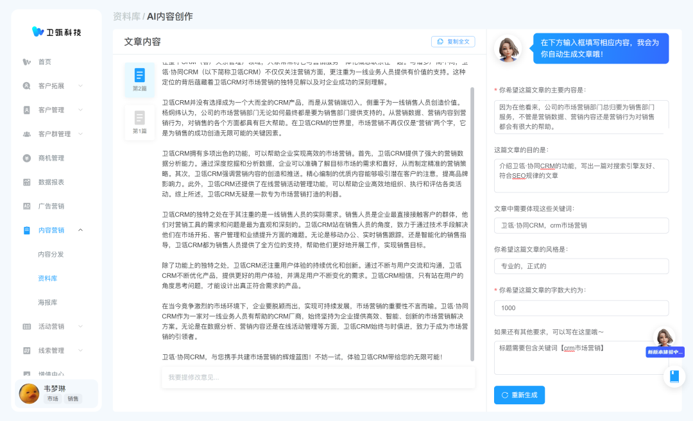Screen dimensions: 693x421
Task: Click the 商机管理 icon in sidebar
Action: [x=27, y=158]
